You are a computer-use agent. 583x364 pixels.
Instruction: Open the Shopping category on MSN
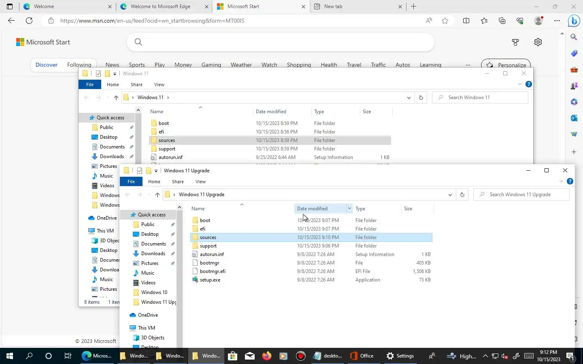click(x=299, y=65)
